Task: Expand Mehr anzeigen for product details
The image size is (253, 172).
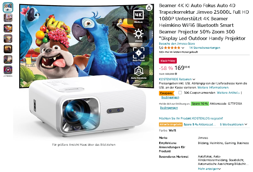Action: tap(209, 169)
